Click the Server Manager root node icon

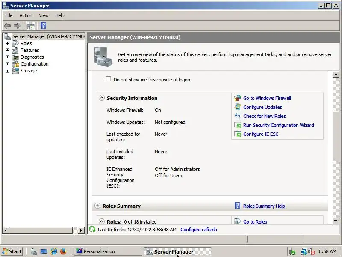(7, 36)
